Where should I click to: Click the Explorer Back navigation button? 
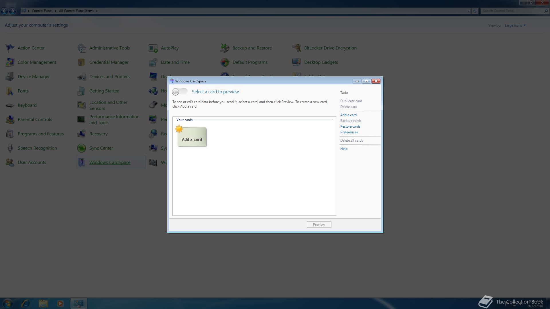[x=4, y=11]
